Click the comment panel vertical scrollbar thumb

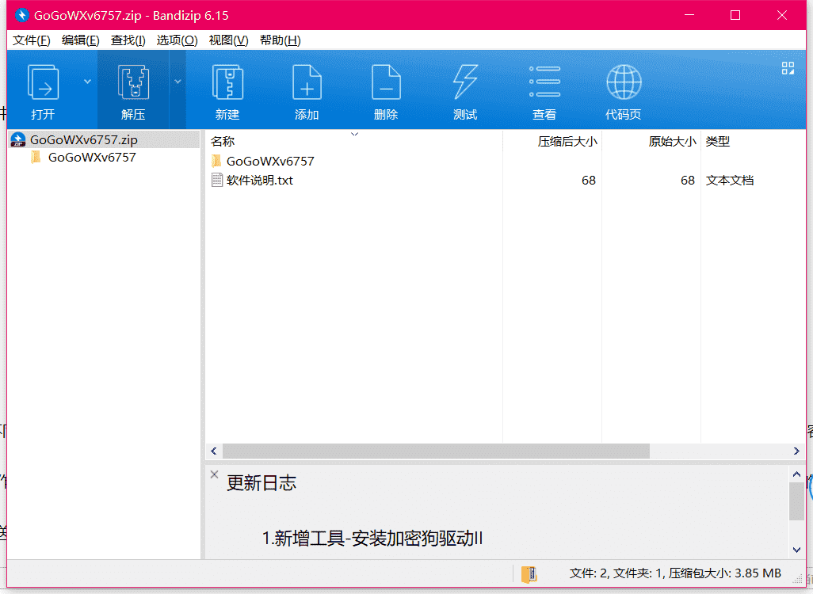pos(796,501)
